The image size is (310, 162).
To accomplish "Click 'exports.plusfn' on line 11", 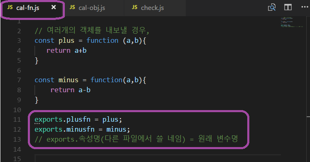I will click(62, 120).
